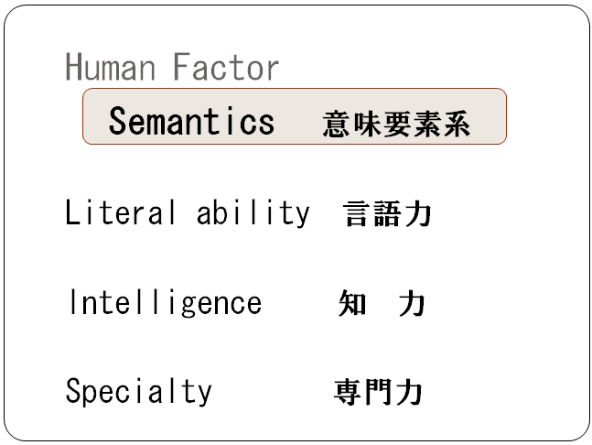This screenshot has width=592, height=445.
Task: Click the "Specialty" label
Action: [138, 391]
